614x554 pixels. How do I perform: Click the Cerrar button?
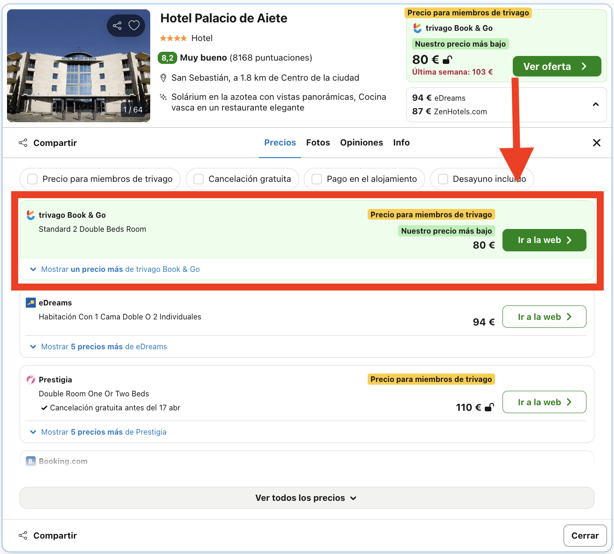click(585, 536)
